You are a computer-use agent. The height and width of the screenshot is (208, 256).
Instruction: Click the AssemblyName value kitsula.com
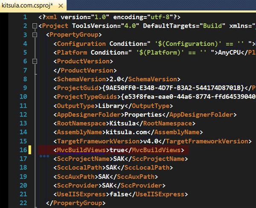click(126, 132)
